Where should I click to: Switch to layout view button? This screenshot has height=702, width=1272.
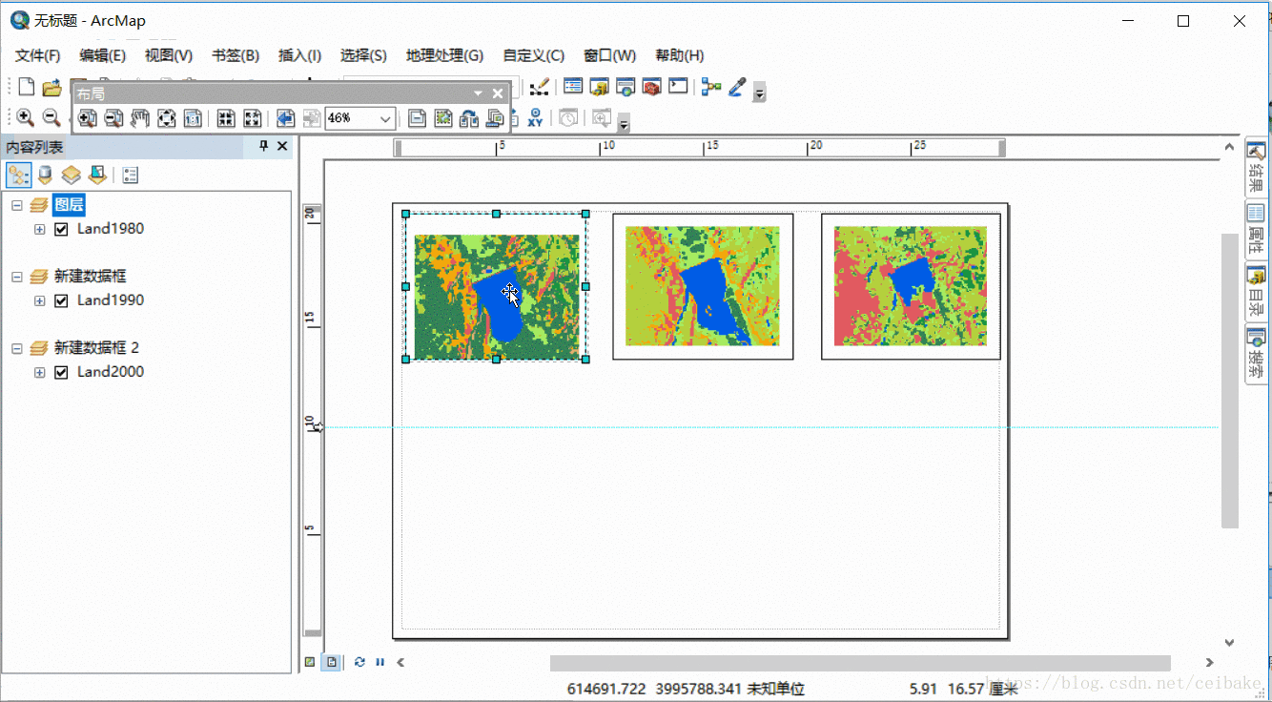[331, 661]
